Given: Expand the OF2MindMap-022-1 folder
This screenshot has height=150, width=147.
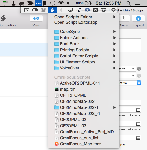Looking at the screenshot, I should pyautogui.click(x=84, y=107).
